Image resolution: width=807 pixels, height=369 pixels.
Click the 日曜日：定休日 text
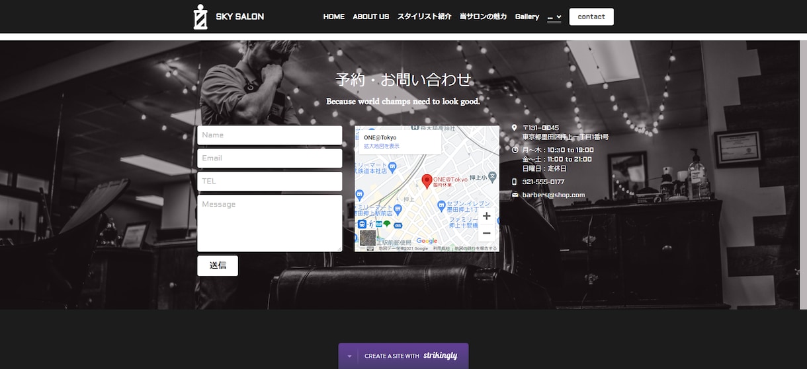coord(544,168)
